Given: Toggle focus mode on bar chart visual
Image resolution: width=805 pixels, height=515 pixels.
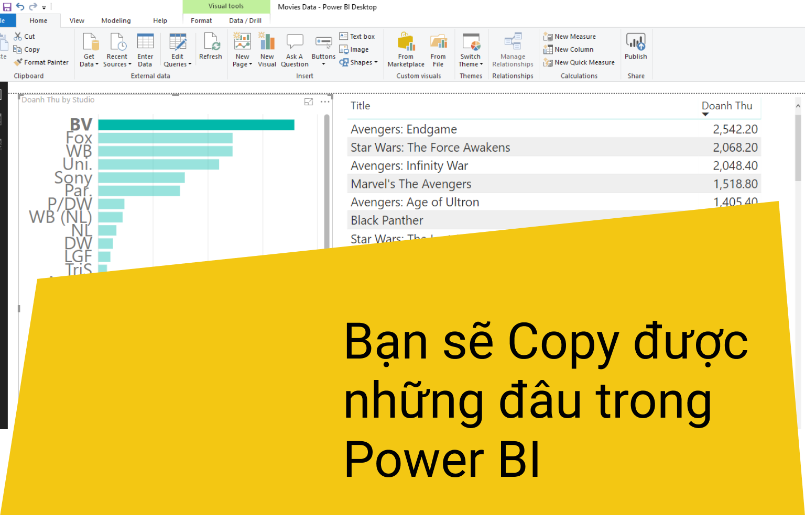Looking at the screenshot, I should point(309,102).
